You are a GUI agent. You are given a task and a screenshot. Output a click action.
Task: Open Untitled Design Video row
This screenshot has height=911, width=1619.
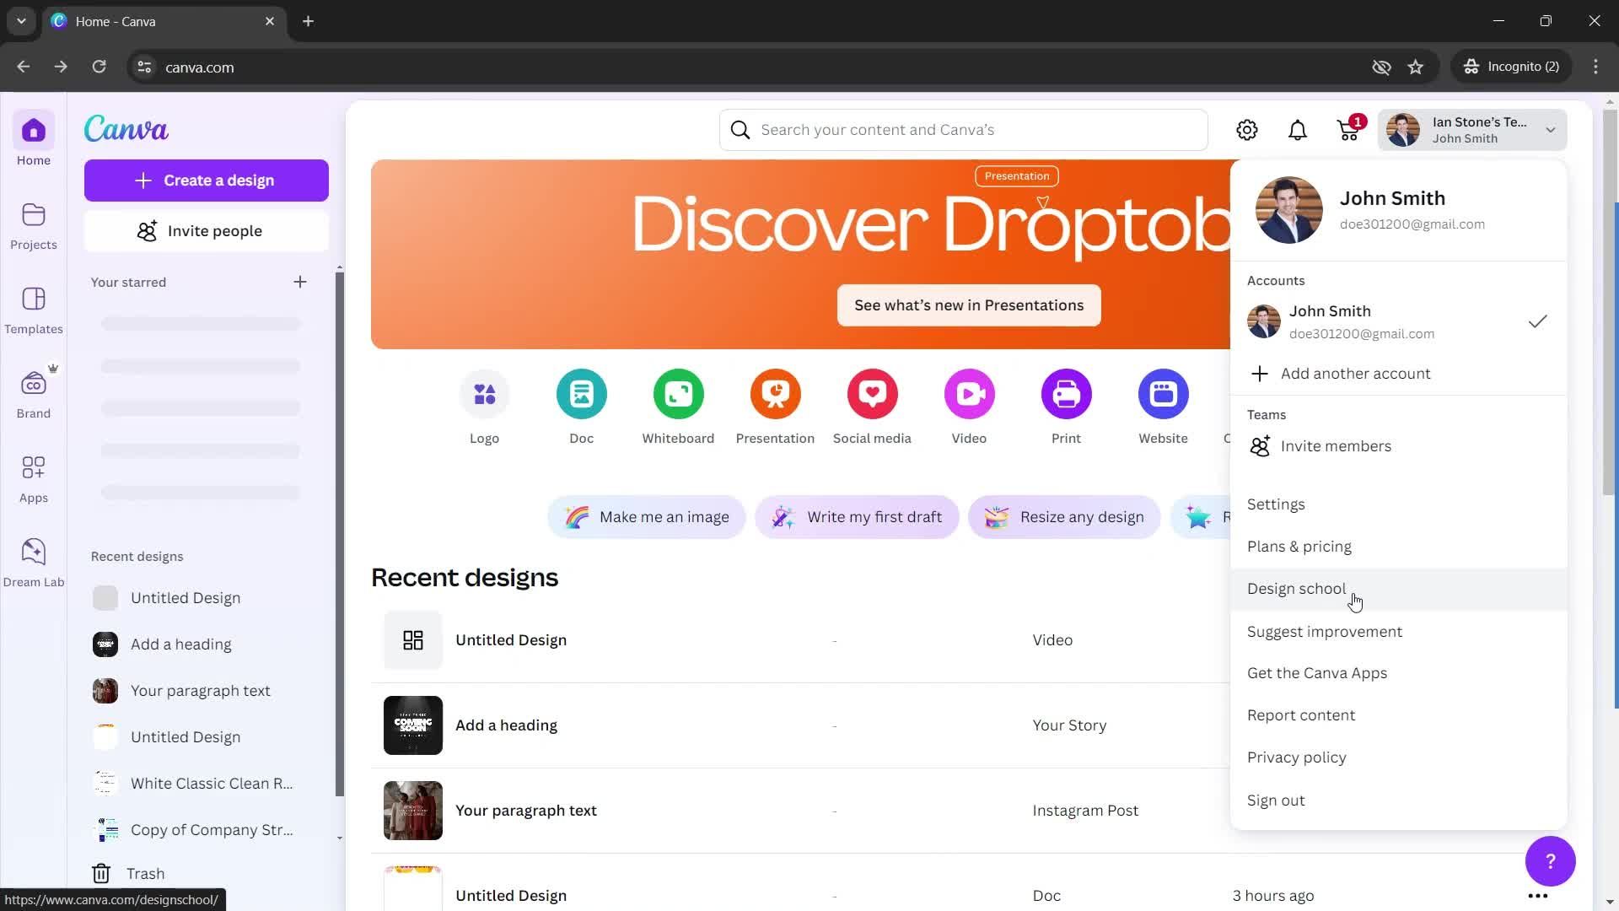(799, 640)
